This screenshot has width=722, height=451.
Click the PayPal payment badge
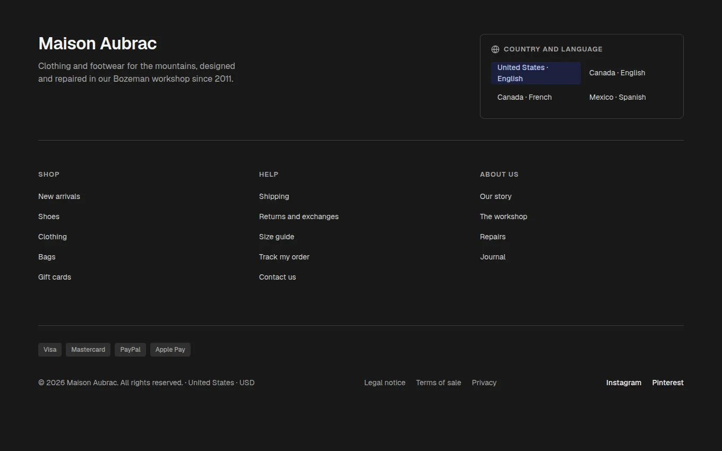pyautogui.click(x=130, y=350)
